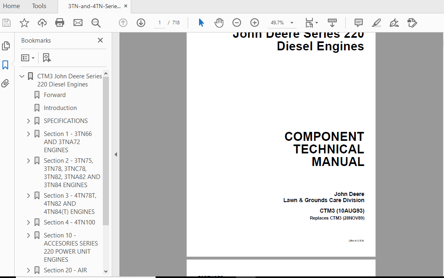
Task: Switch to the Home tab
Action: (11, 6)
